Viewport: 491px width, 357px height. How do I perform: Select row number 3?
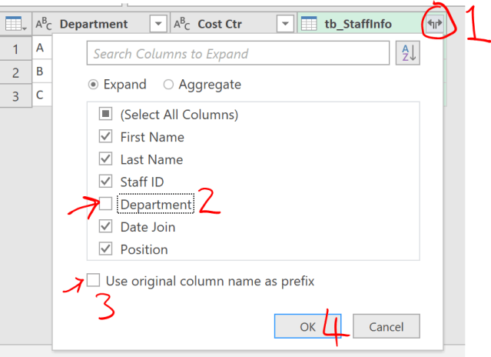[15, 95]
